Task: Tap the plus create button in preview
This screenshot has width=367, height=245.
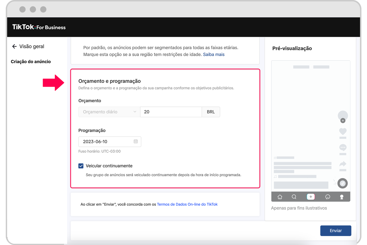Action: coord(311,197)
